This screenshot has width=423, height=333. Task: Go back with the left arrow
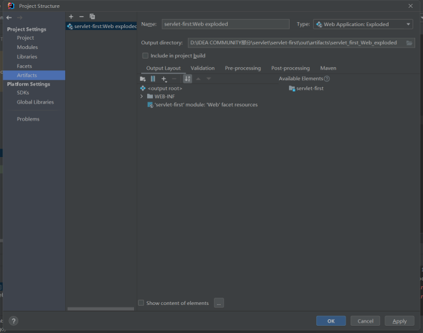(9, 18)
